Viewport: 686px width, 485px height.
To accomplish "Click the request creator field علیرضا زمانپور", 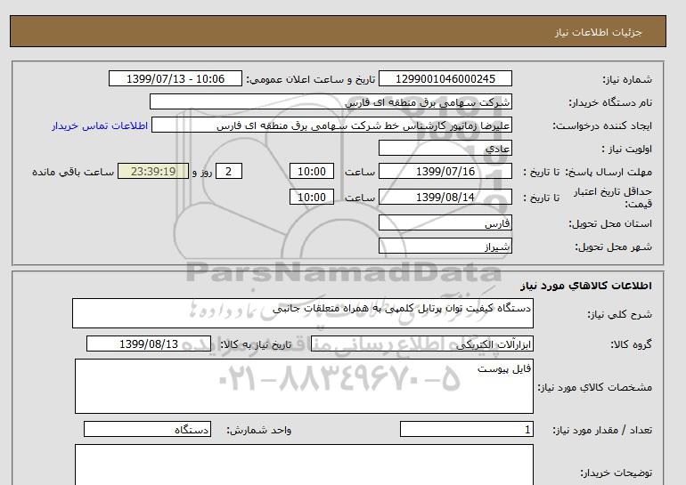I will pyautogui.click(x=331, y=125).
